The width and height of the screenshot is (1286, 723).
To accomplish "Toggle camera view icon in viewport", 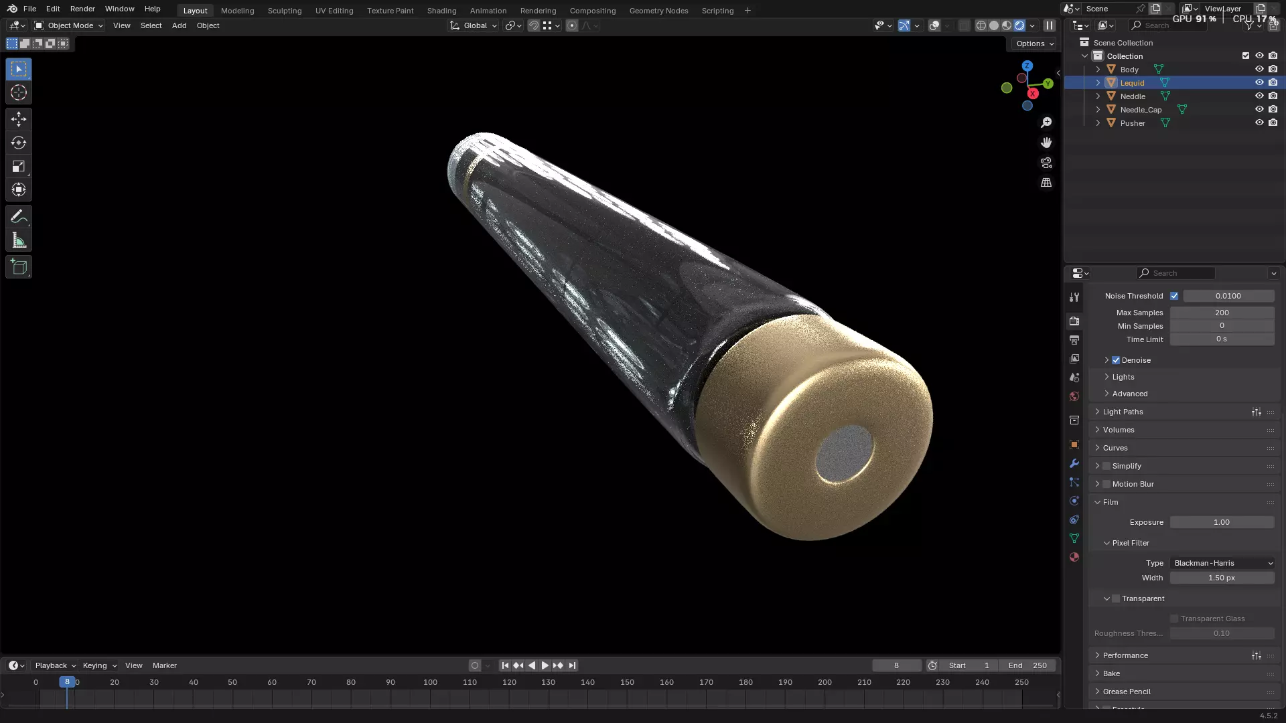I will click(x=1046, y=163).
